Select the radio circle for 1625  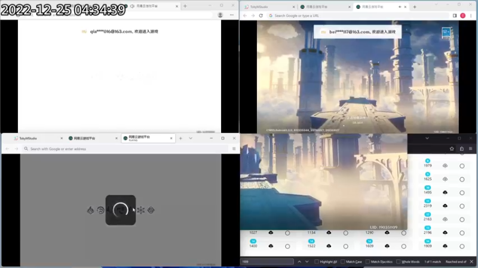(x=462, y=179)
